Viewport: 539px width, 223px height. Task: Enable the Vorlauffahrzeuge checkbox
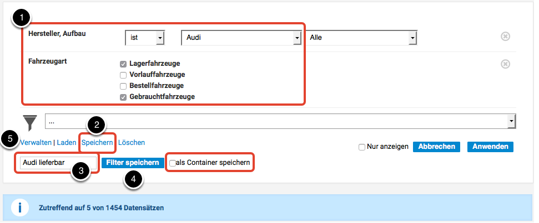pyautogui.click(x=123, y=75)
